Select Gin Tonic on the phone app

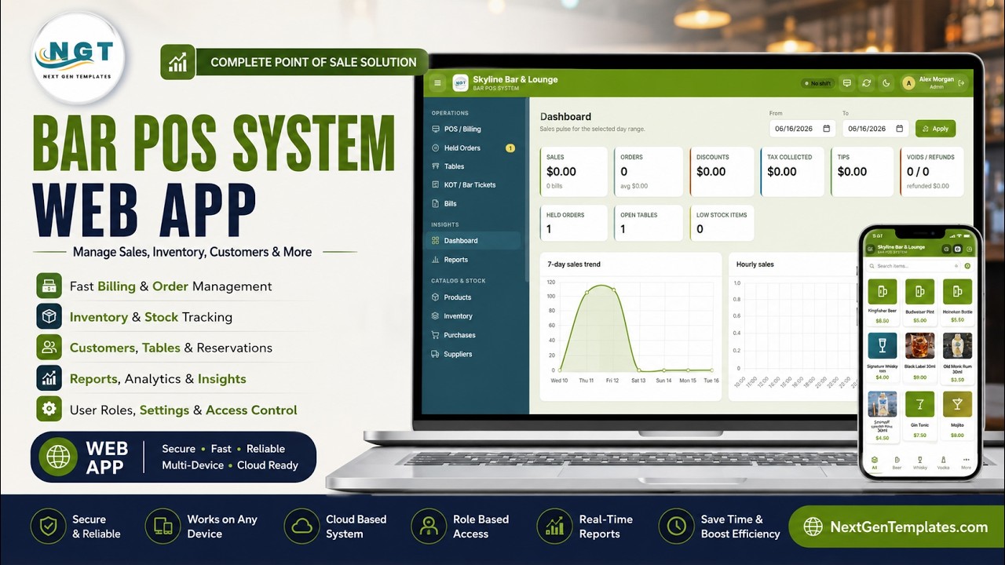click(x=920, y=416)
